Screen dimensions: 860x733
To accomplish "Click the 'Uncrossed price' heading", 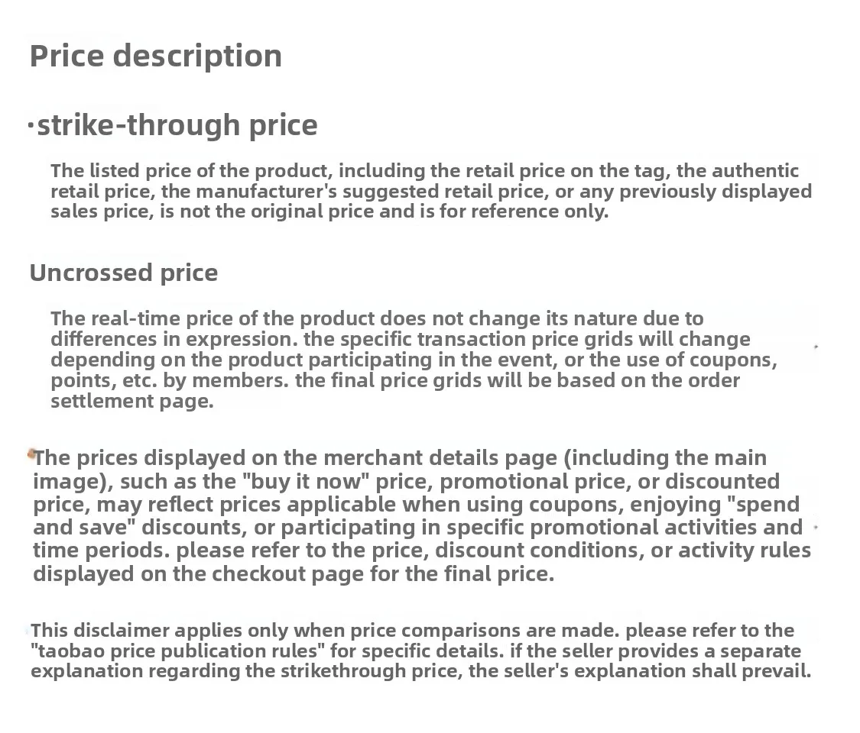I will coord(124,273).
